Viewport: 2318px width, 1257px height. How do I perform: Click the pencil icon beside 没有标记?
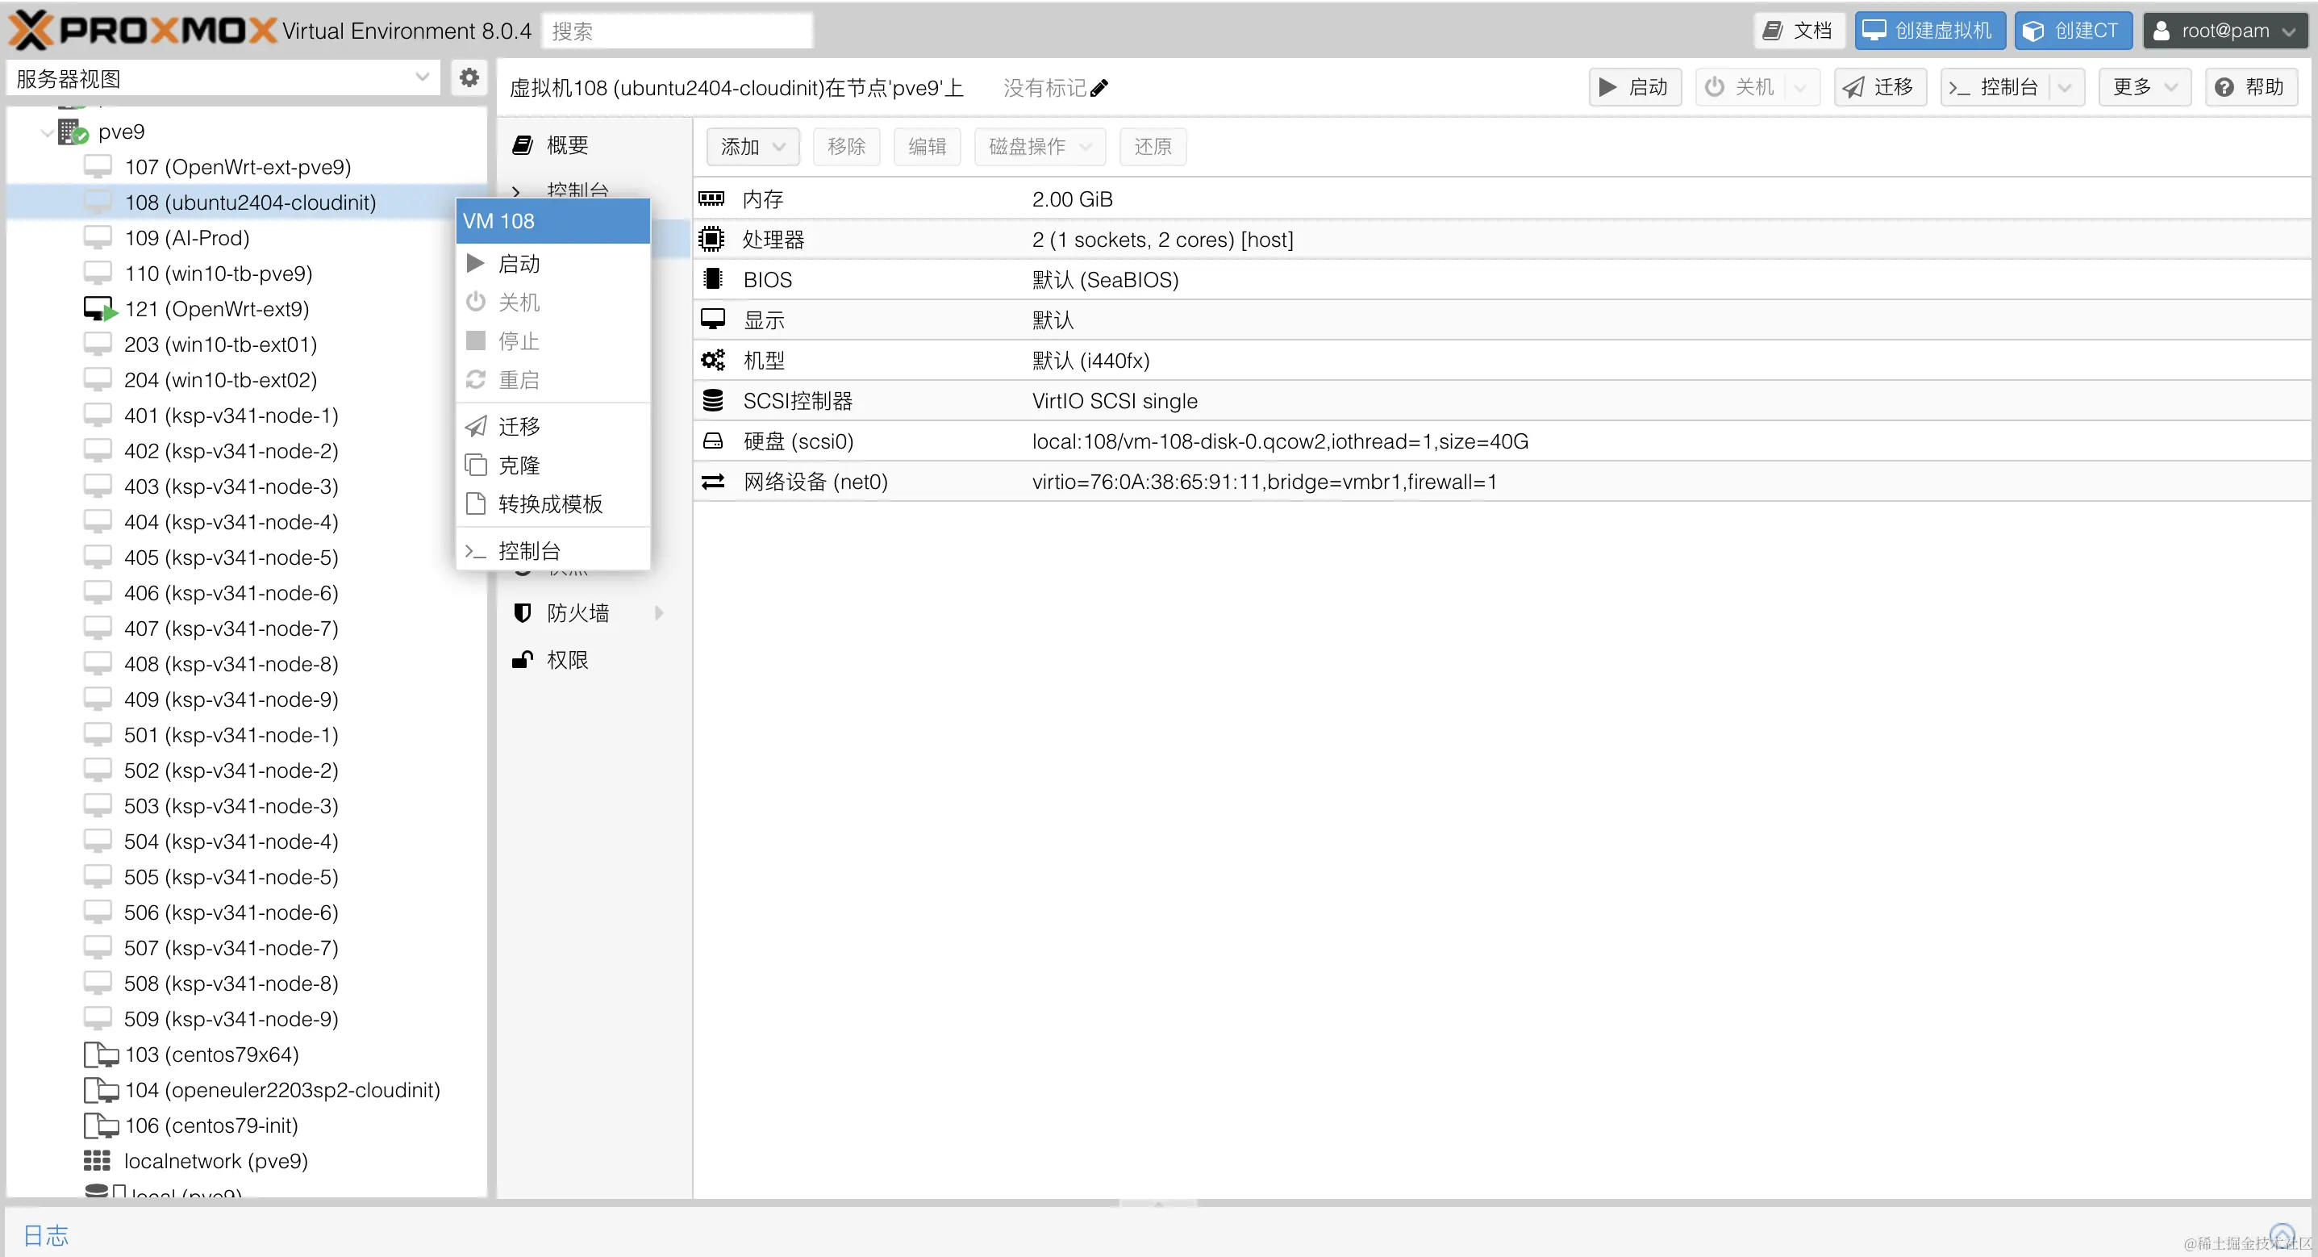click(1099, 87)
